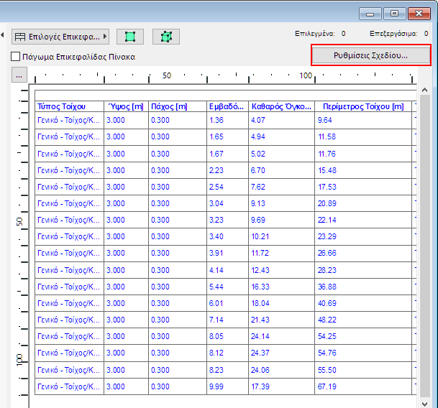Click Περίμετρος Τοίχου [m] column header
Image resolution: width=438 pixels, height=408 pixels.
click(x=363, y=106)
